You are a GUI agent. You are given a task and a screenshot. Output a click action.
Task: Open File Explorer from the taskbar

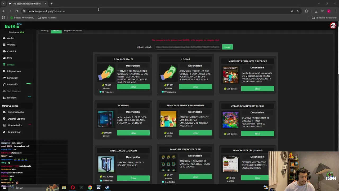pos(64,188)
